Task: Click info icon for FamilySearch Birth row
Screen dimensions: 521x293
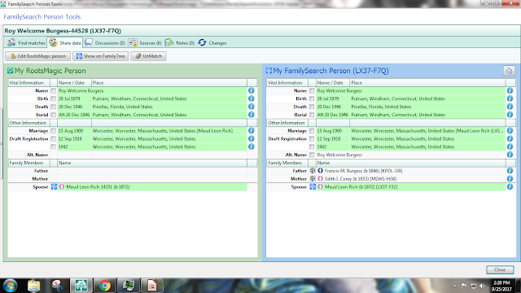Action: (510, 98)
